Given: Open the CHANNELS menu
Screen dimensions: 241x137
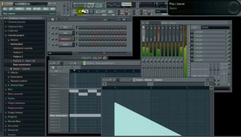Looking at the screenshot, I should (20, 9).
